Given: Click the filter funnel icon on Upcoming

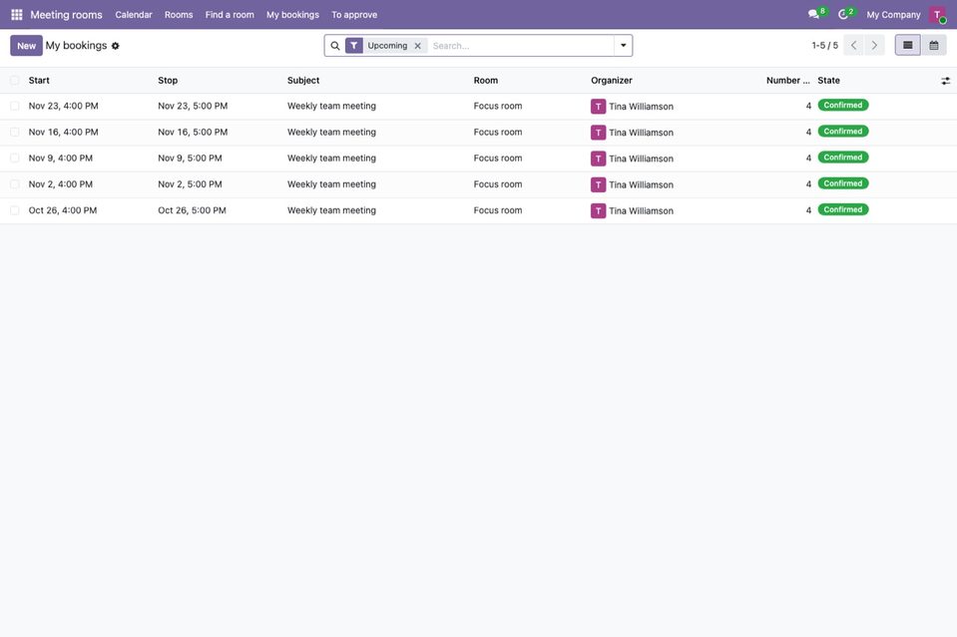Looking at the screenshot, I should 354,46.
